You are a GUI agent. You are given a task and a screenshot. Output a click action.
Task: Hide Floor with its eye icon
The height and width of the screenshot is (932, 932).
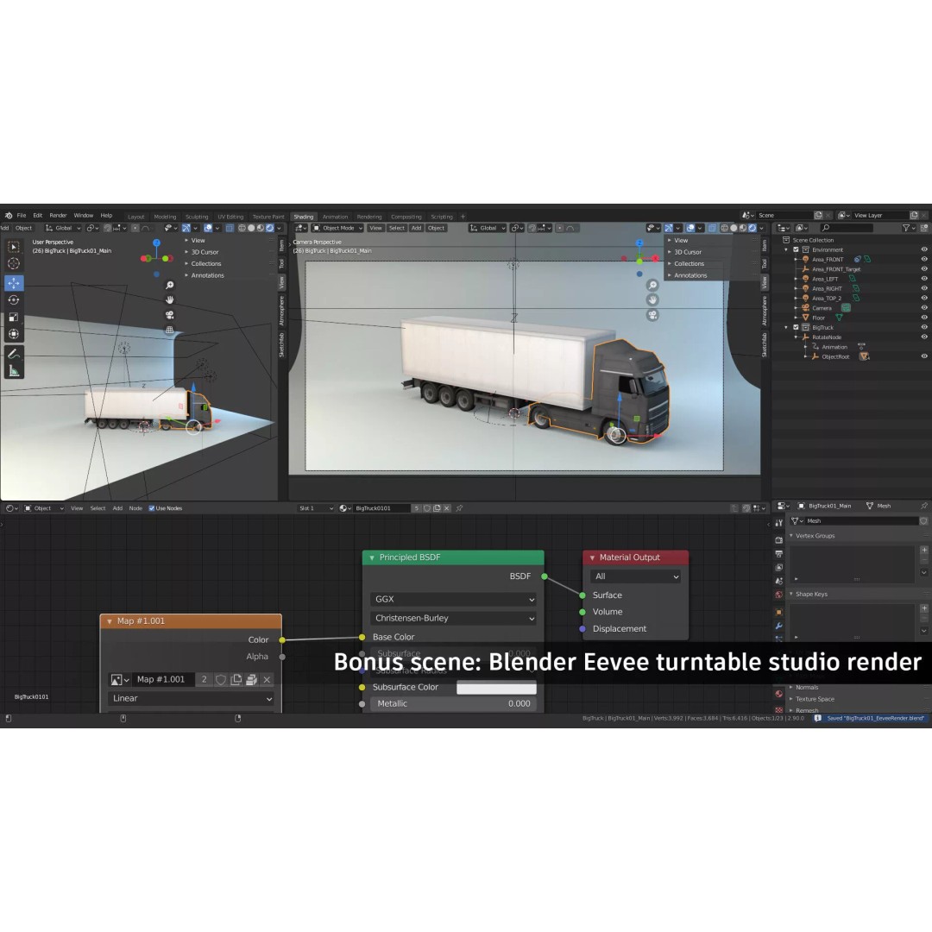point(924,318)
